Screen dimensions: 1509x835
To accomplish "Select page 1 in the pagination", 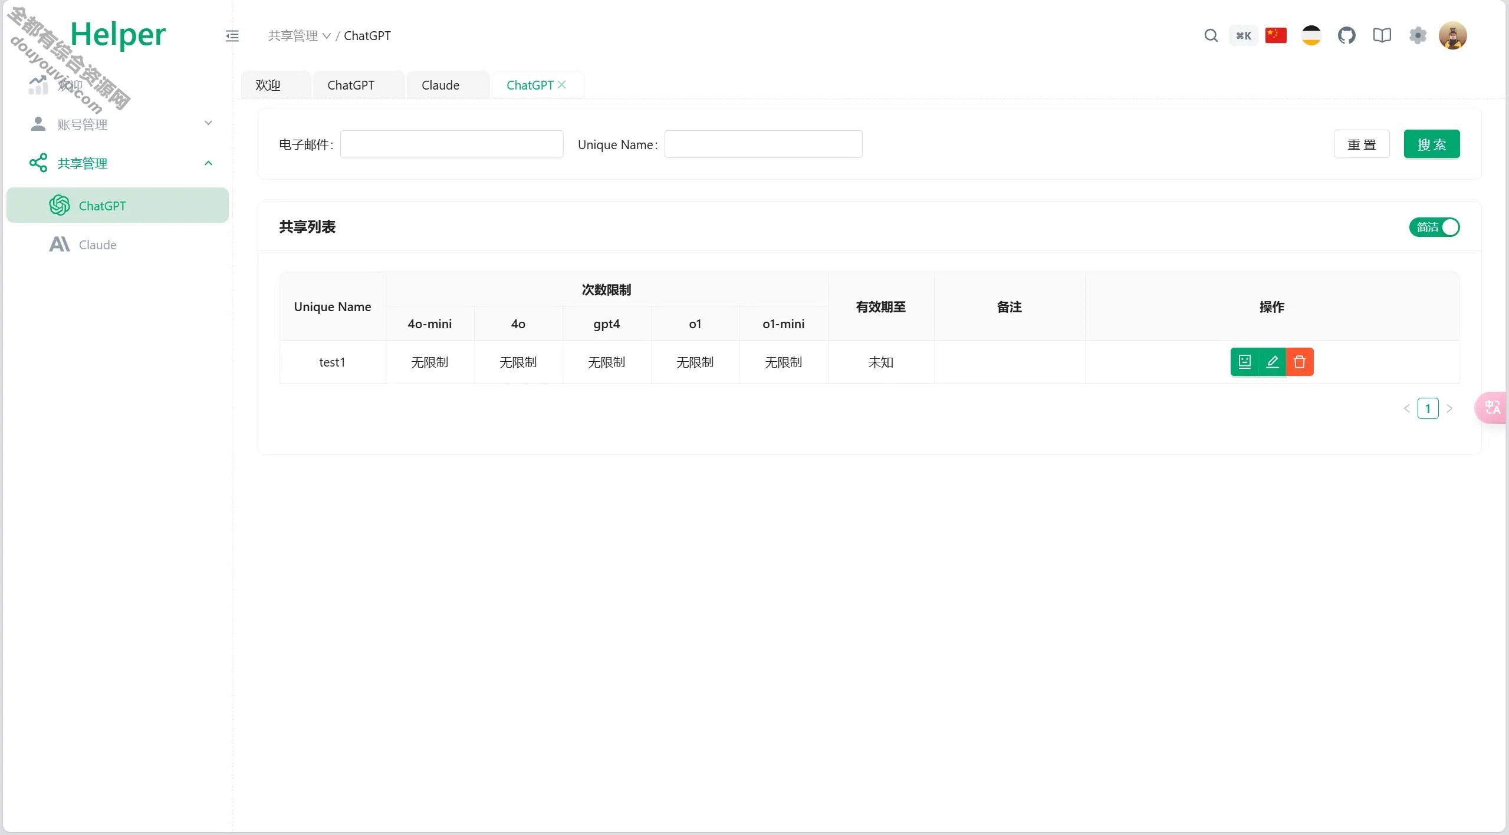I will point(1428,408).
